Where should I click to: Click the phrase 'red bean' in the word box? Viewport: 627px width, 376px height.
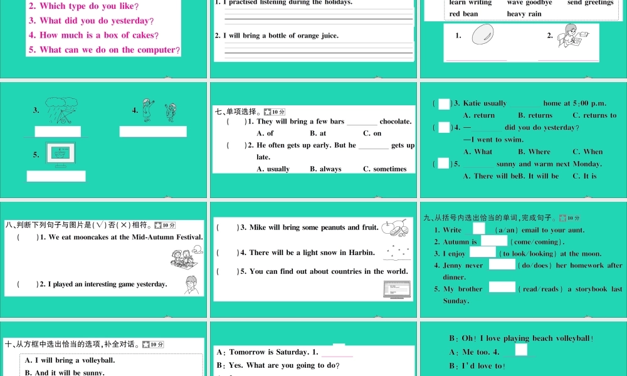[463, 14]
